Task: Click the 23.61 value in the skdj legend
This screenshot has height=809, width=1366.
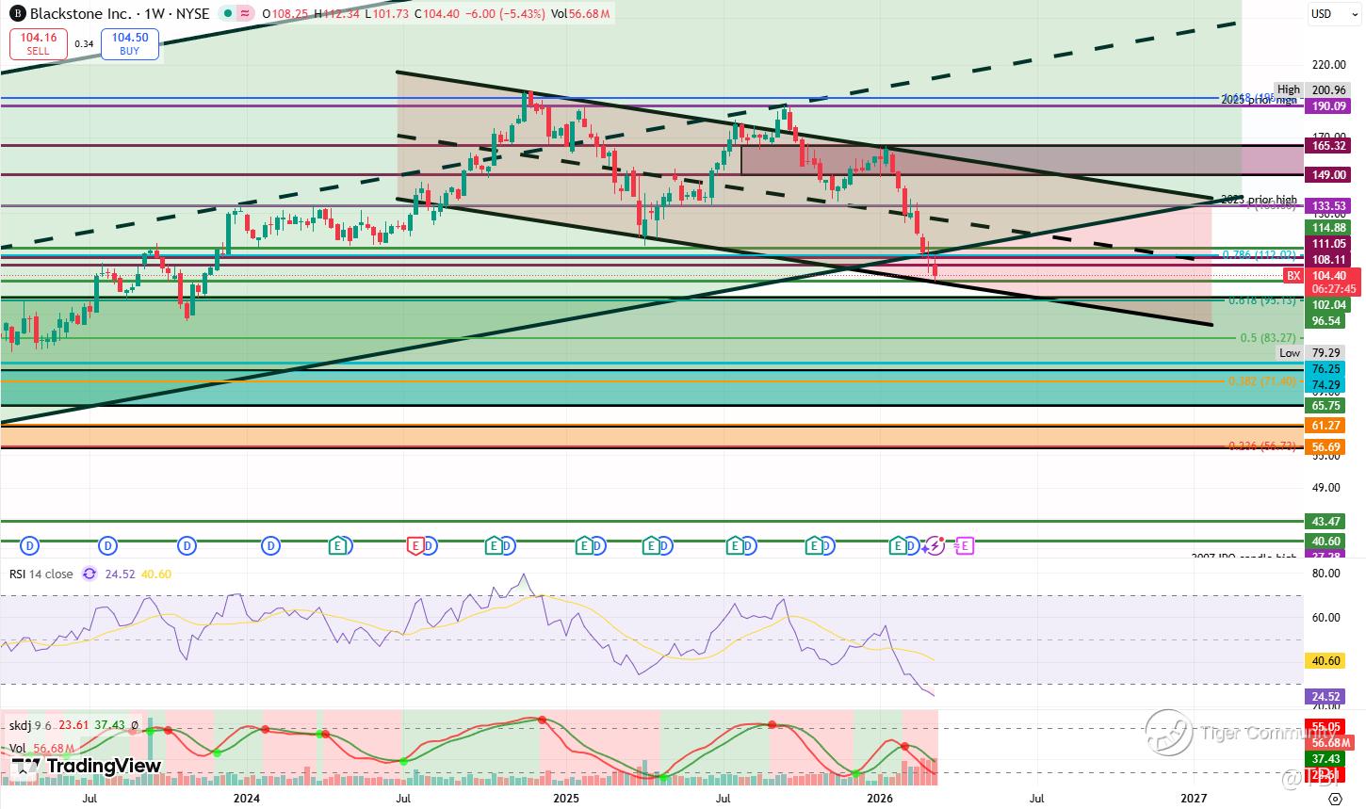Action: [x=73, y=725]
